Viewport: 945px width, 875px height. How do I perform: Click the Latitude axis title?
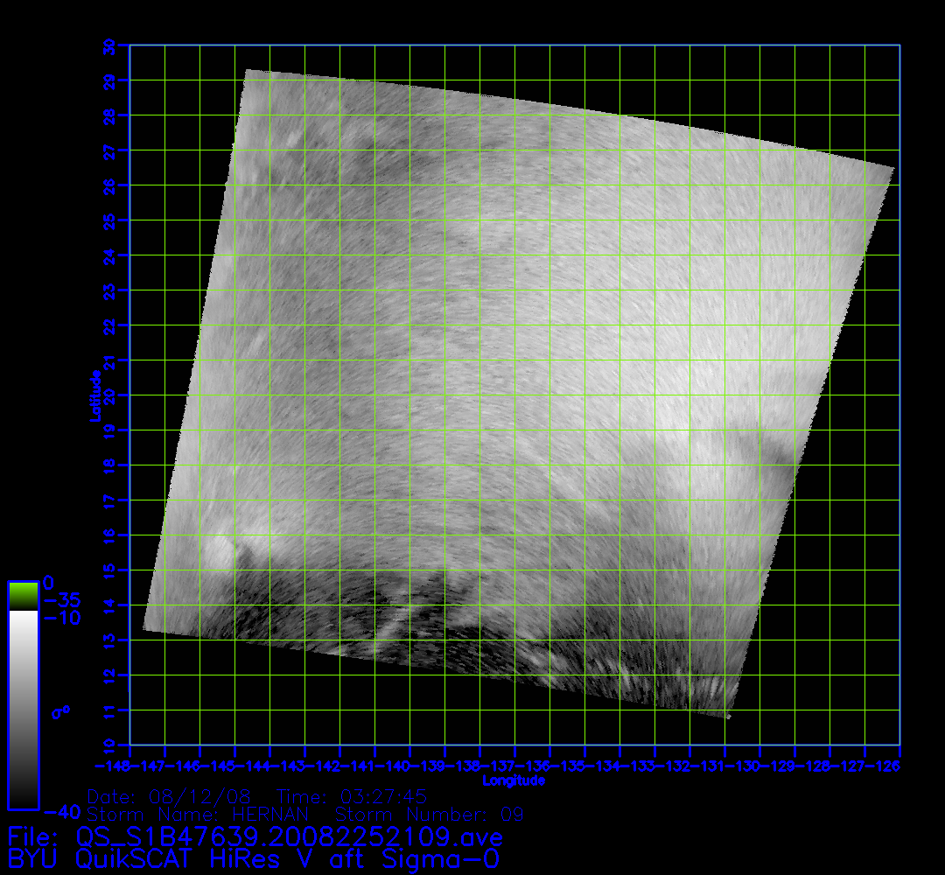click(93, 395)
